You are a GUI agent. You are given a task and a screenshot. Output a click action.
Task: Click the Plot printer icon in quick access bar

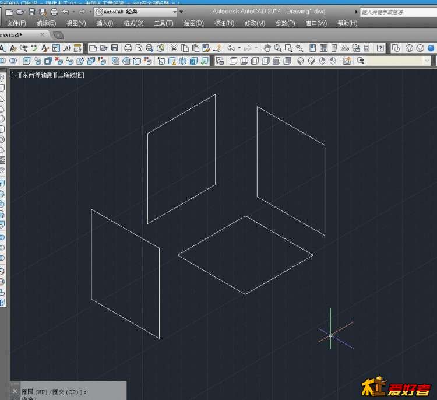(54, 12)
